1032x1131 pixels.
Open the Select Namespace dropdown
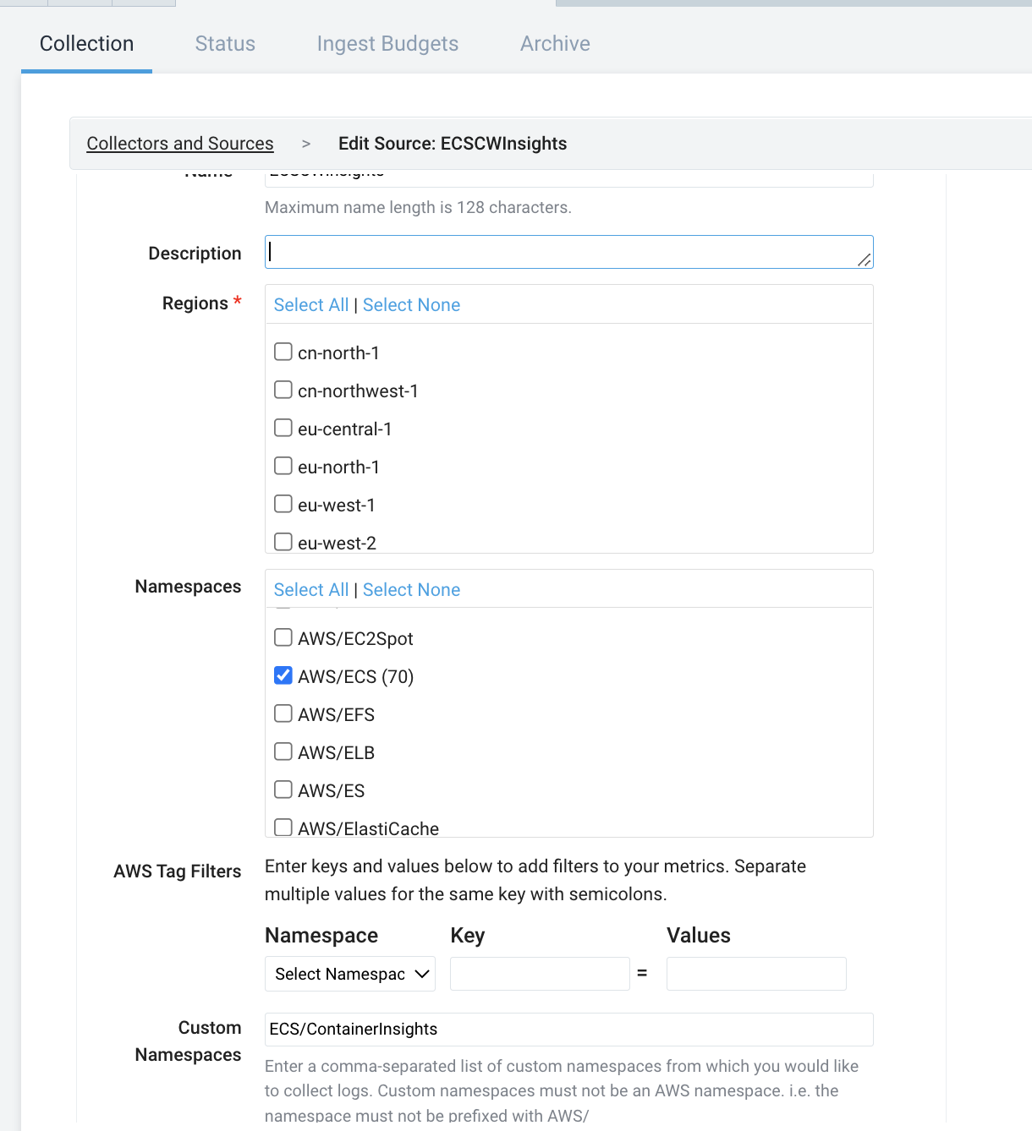click(x=349, y=974)
